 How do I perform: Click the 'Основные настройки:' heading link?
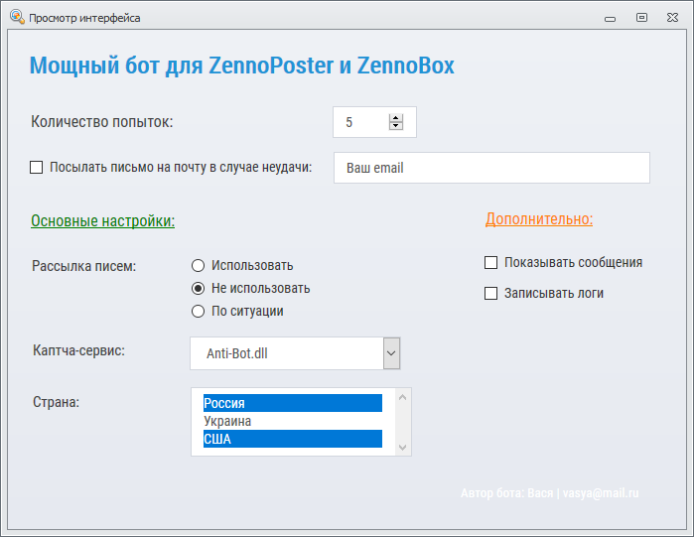click(x=102, y=220)
